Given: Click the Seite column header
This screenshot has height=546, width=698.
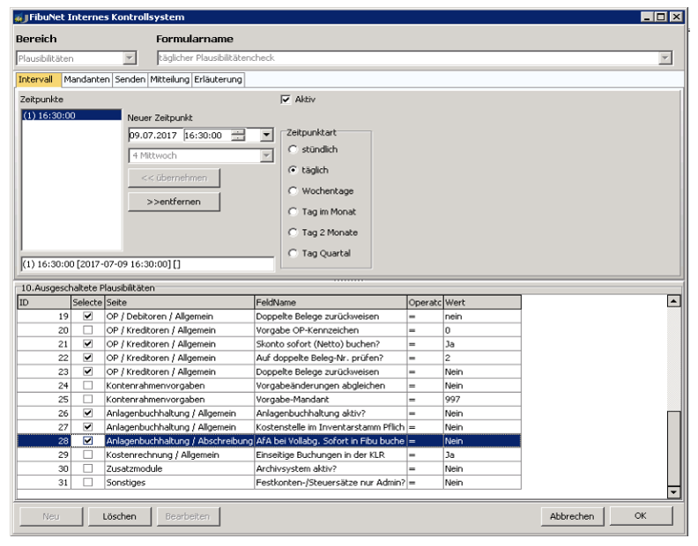Looking at the screenshot, I should tap(180, 302).
